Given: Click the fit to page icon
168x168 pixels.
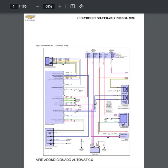Looking at the screenshot, I should pos(73,6).
